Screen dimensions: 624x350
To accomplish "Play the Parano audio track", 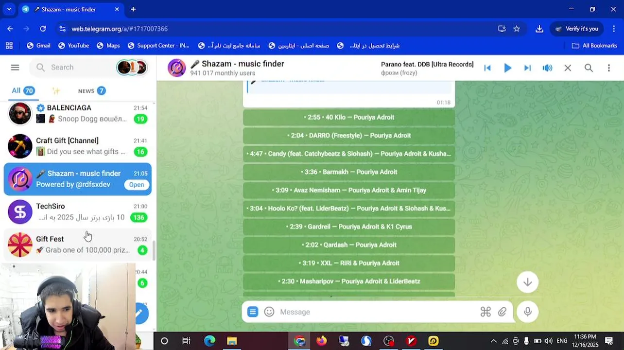I will tap(507, 68).
